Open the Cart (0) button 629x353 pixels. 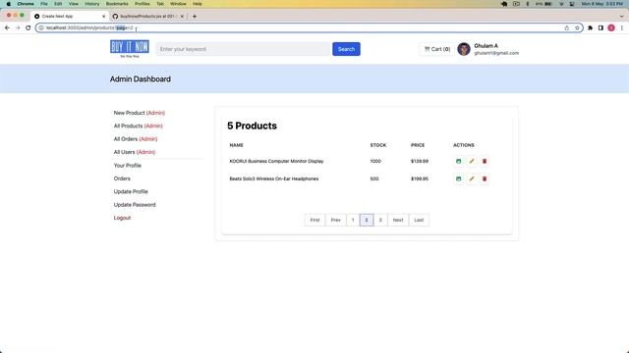click(x=437, y=49)
